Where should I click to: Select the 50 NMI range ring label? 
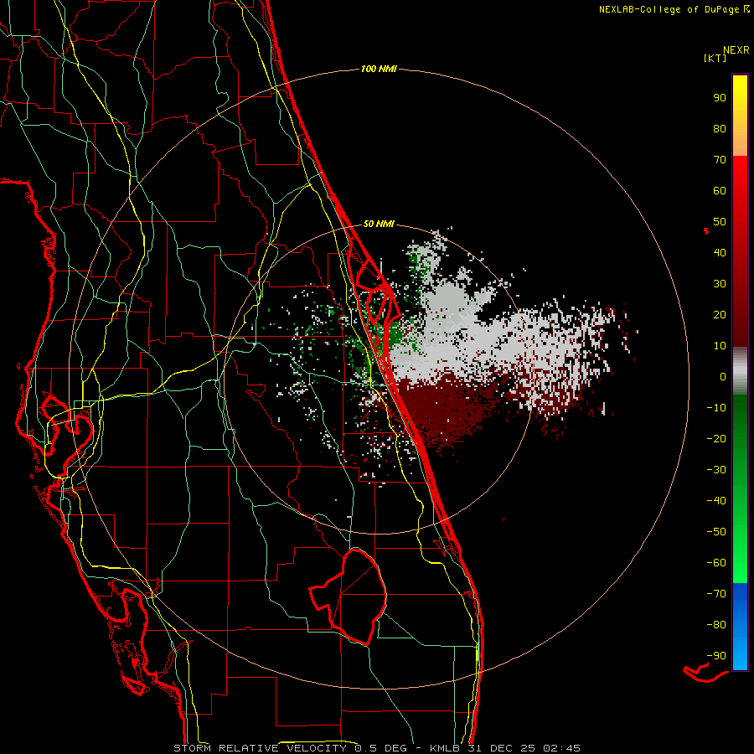tap(379, 224)
